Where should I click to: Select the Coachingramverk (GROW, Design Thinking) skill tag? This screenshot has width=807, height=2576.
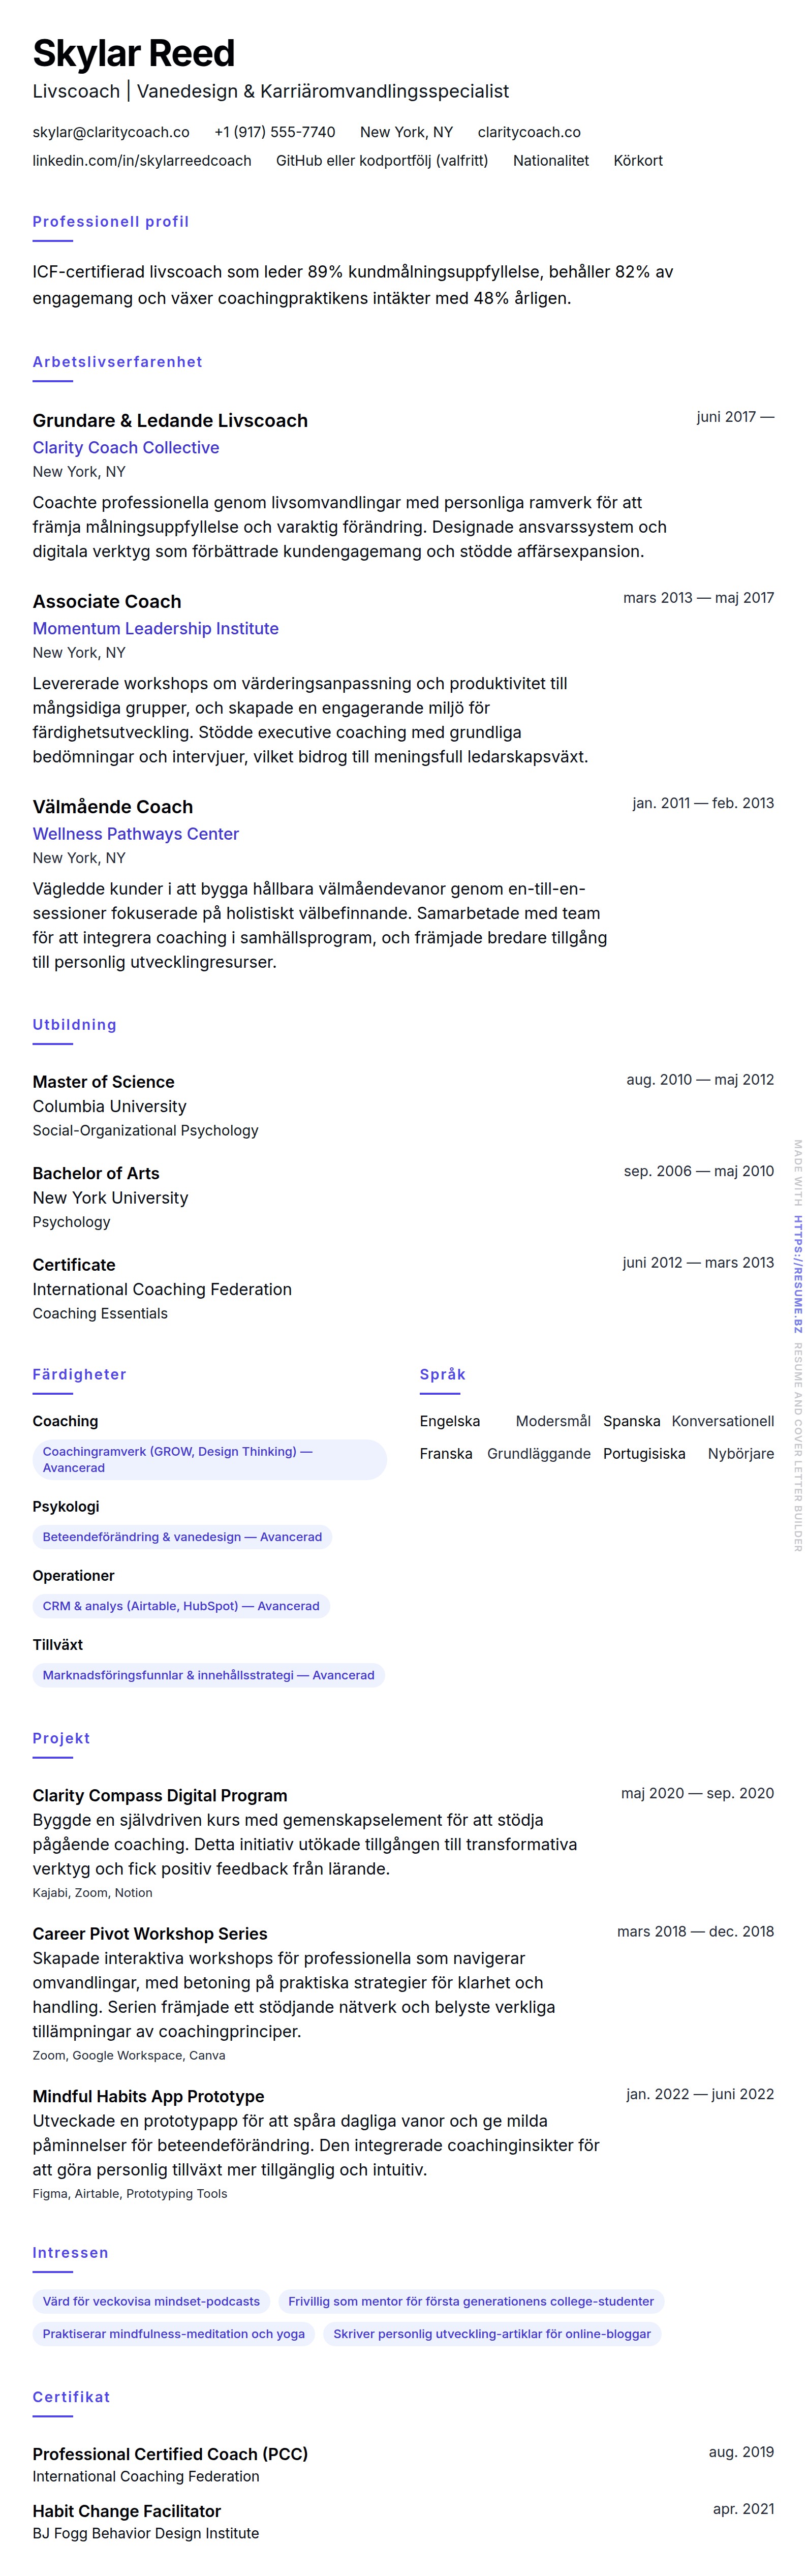(209, 1459)
